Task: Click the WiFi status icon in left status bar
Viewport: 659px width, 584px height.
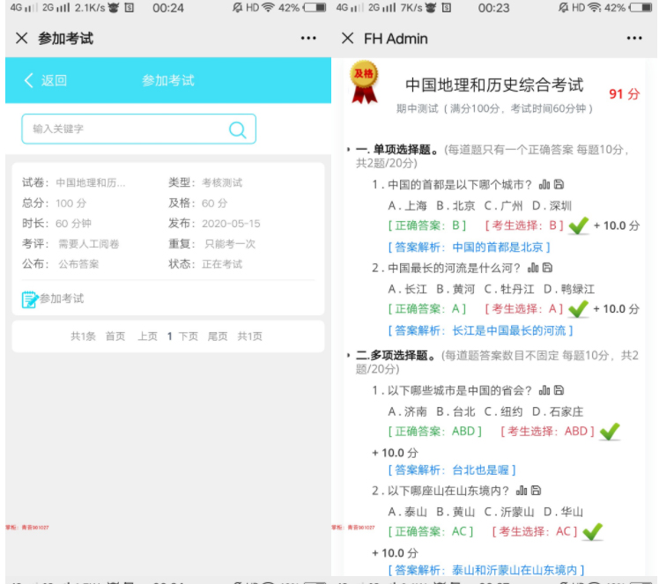Action: pos(268,8)
